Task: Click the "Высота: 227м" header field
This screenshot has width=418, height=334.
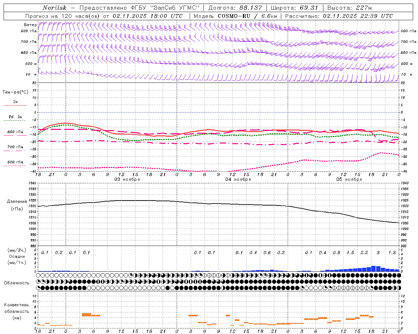Action: (x=349, y=8)
